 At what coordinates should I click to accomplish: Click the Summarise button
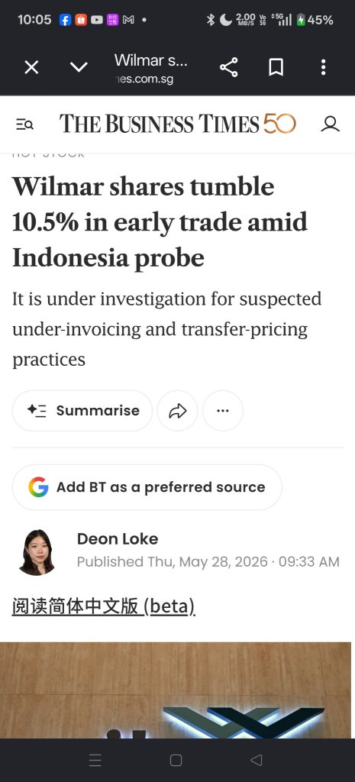click(x=82, y=410)
